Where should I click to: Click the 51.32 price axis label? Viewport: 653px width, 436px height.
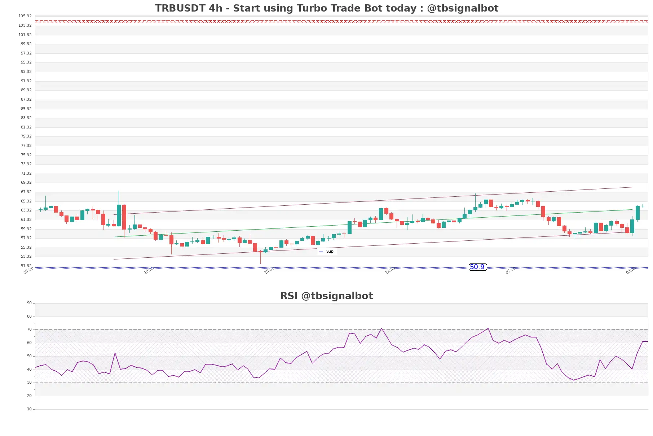26,266
